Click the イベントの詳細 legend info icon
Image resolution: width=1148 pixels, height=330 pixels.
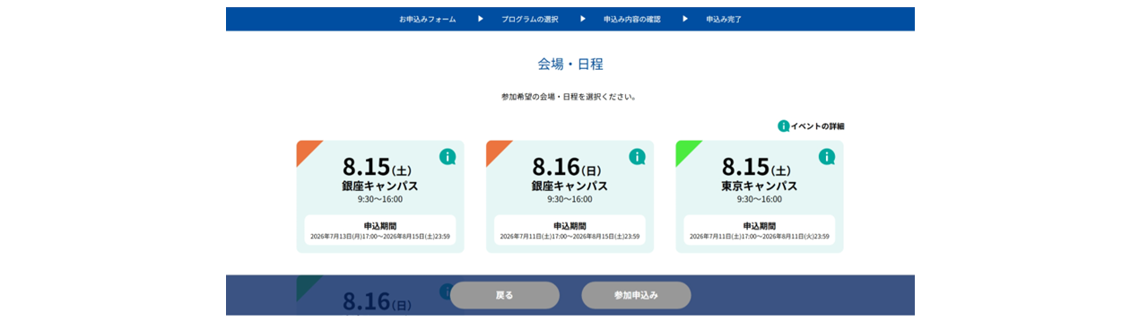pos(783,126)
